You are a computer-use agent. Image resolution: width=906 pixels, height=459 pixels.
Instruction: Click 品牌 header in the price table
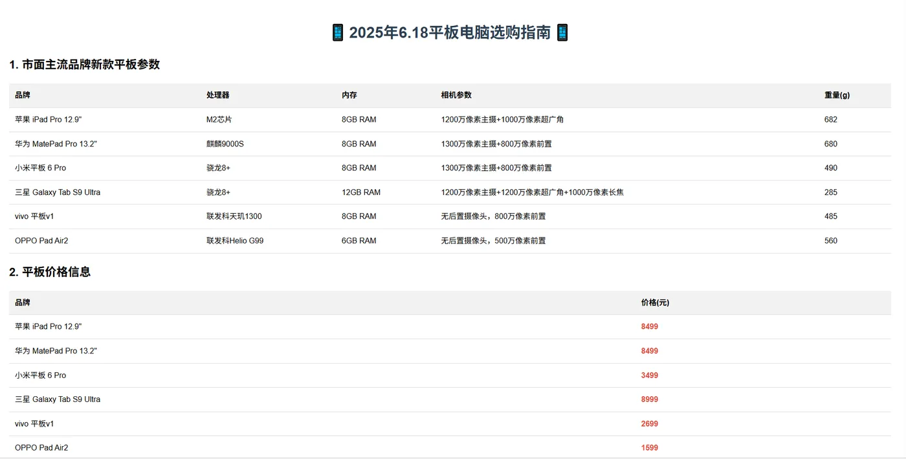click(x=23, y=302)
